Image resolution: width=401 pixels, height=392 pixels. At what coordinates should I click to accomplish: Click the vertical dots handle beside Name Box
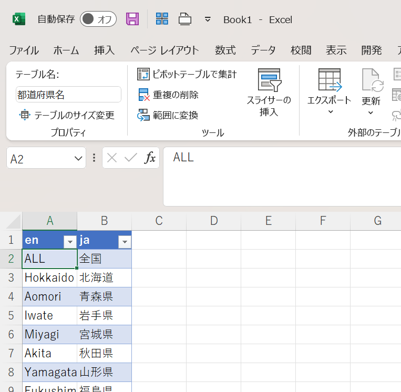click(94, 158)
